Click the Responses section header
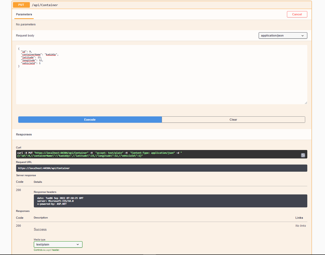This screenshot has height=255, width=325. pyautogui.click(x=24, y=134)
